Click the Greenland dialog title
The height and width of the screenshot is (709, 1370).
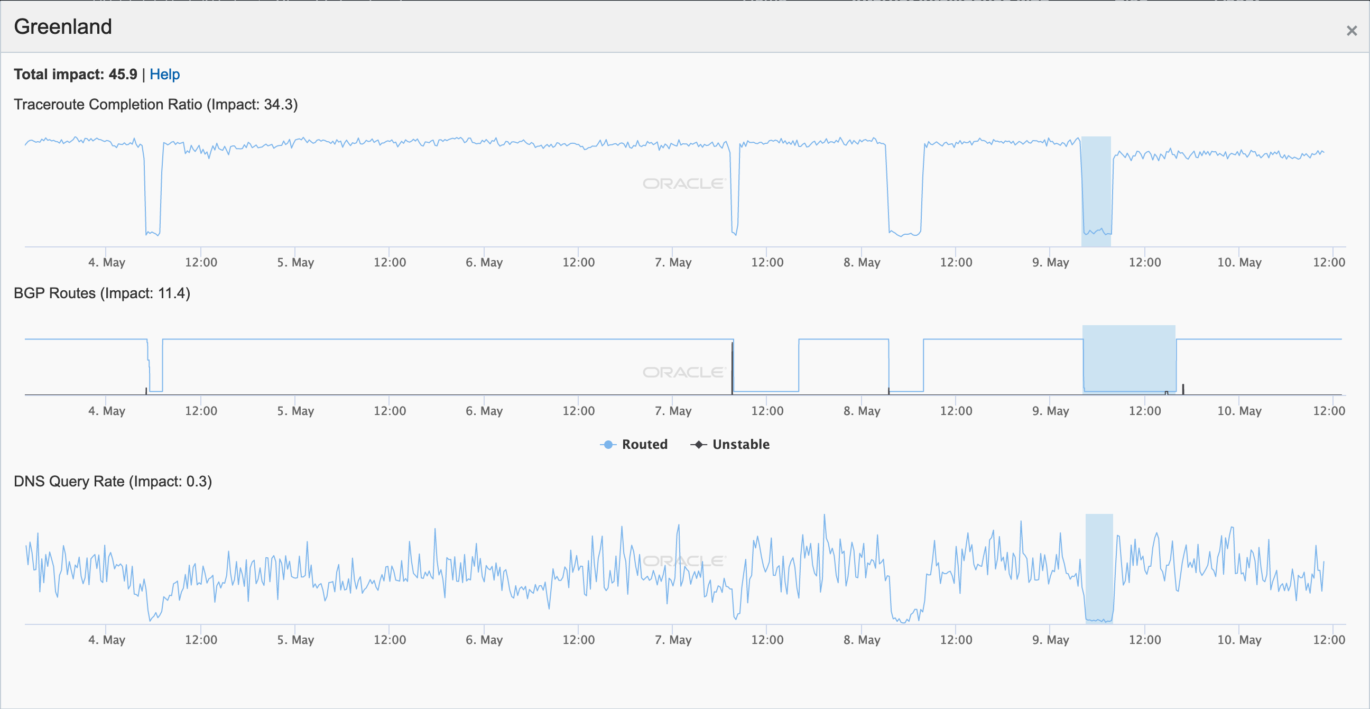pos(63,26)
